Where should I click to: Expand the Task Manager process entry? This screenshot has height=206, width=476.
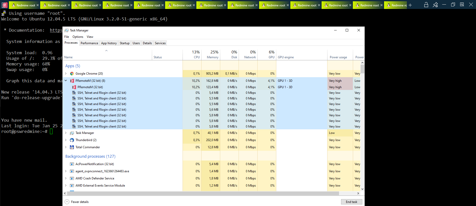[66, 133]
